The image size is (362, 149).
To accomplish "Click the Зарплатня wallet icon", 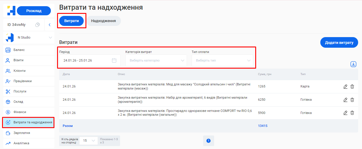I will click(8, 133).
